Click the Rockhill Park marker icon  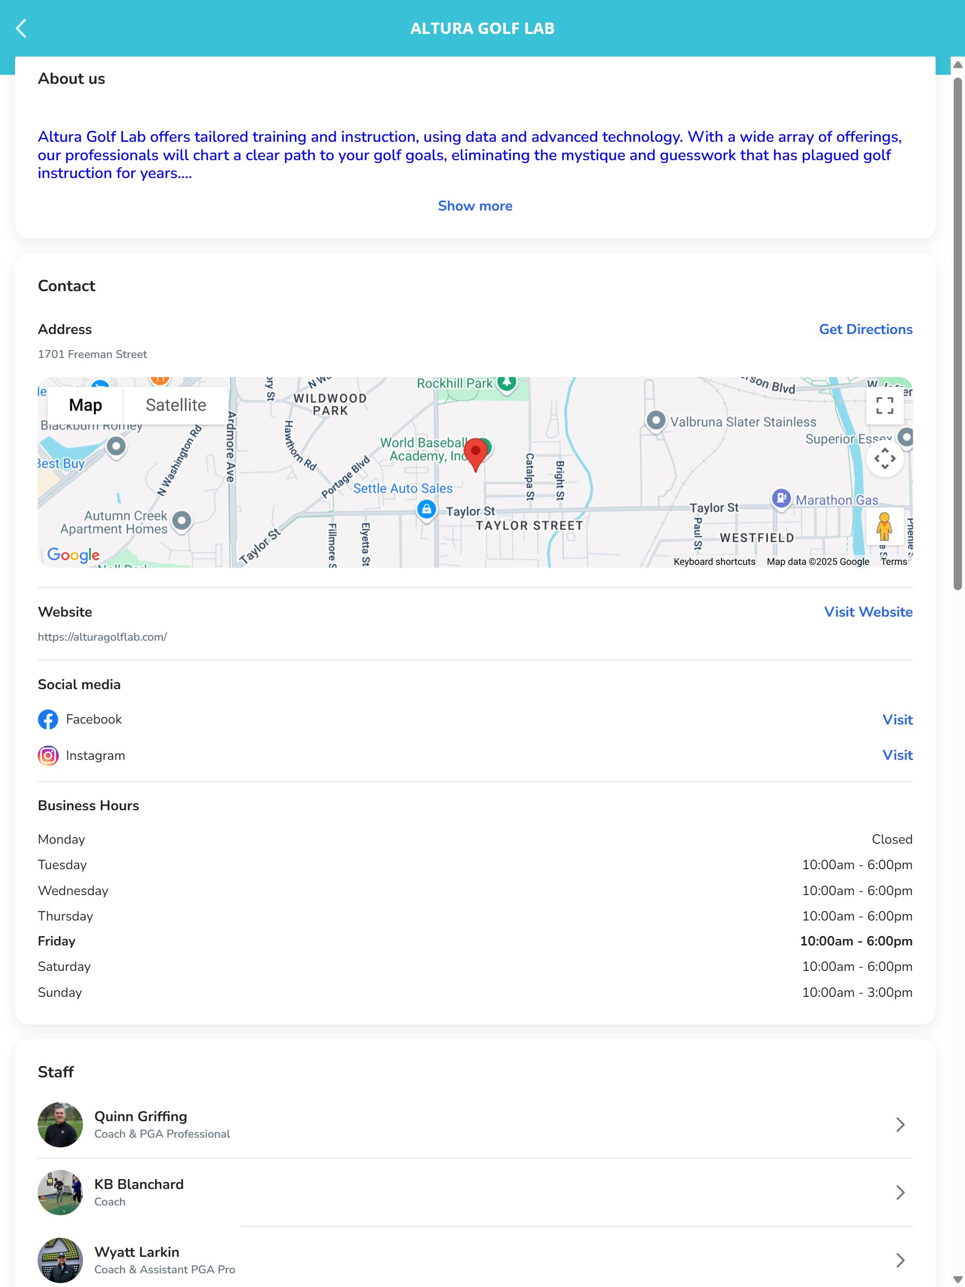pos(507,383)
